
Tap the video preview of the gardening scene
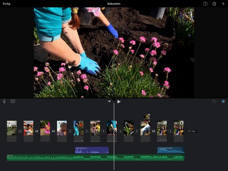(x=114, y=52)
